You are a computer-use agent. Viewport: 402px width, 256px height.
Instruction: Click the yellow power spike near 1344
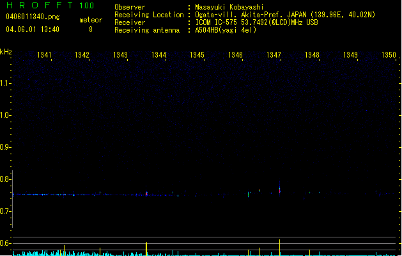[146, 249]
